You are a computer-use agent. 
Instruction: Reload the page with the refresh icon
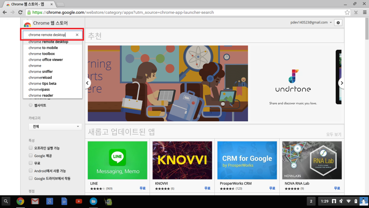point(21,12)
